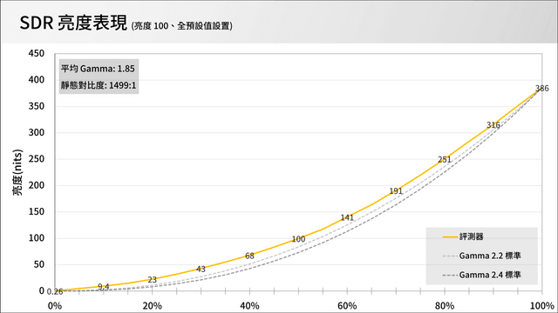
Task: Click the x-axis label '20%'
Action: [x=152, y=305]
